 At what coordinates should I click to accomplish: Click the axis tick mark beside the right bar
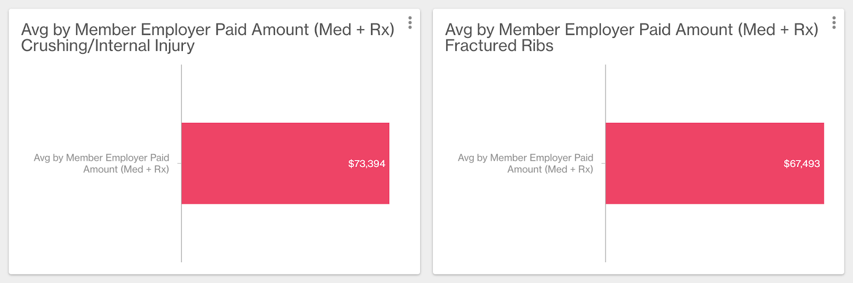(x=603, y=163)
